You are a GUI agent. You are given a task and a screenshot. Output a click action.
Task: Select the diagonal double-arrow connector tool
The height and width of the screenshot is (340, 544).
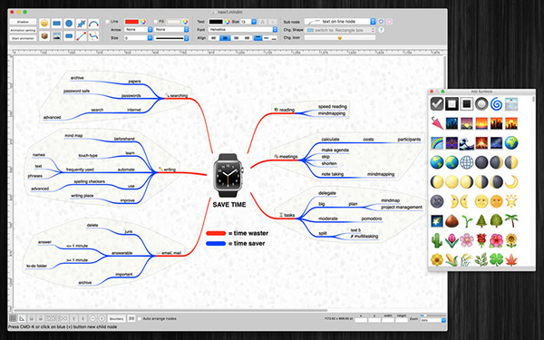(x=82, y=24)
